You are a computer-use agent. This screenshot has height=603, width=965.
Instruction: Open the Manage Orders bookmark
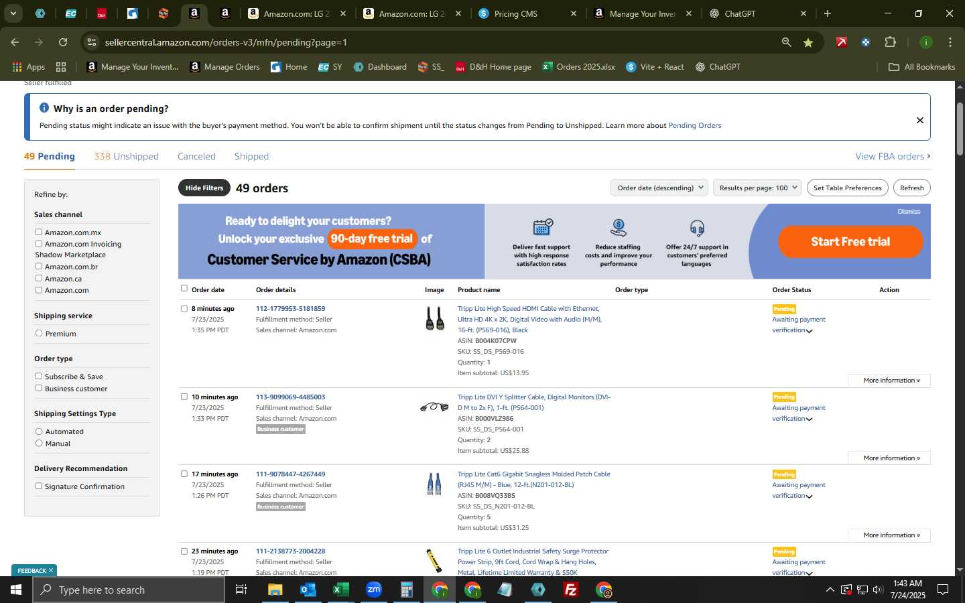coord(225,67)
